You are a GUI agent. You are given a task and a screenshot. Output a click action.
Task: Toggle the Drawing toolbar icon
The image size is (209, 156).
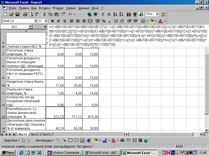(x=141, y=14)
